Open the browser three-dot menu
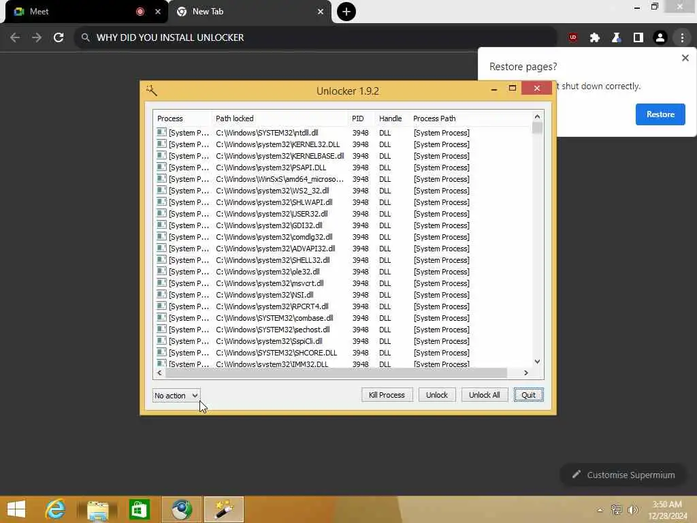Viewport: 697px width, 523px height. [682, 38]
